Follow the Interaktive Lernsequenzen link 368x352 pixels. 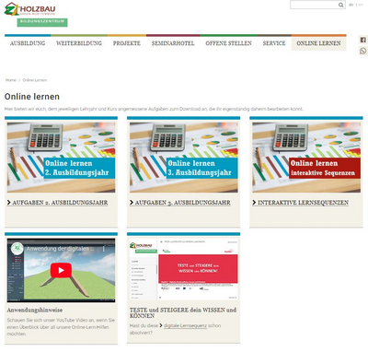coord(301,203)
